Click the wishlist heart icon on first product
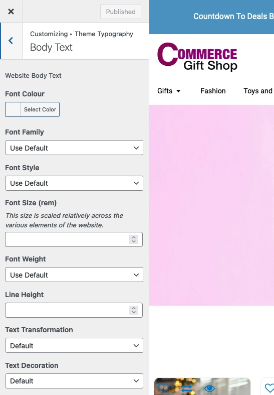This screenshot has height=395, width=274. click(x=163, y=388)
